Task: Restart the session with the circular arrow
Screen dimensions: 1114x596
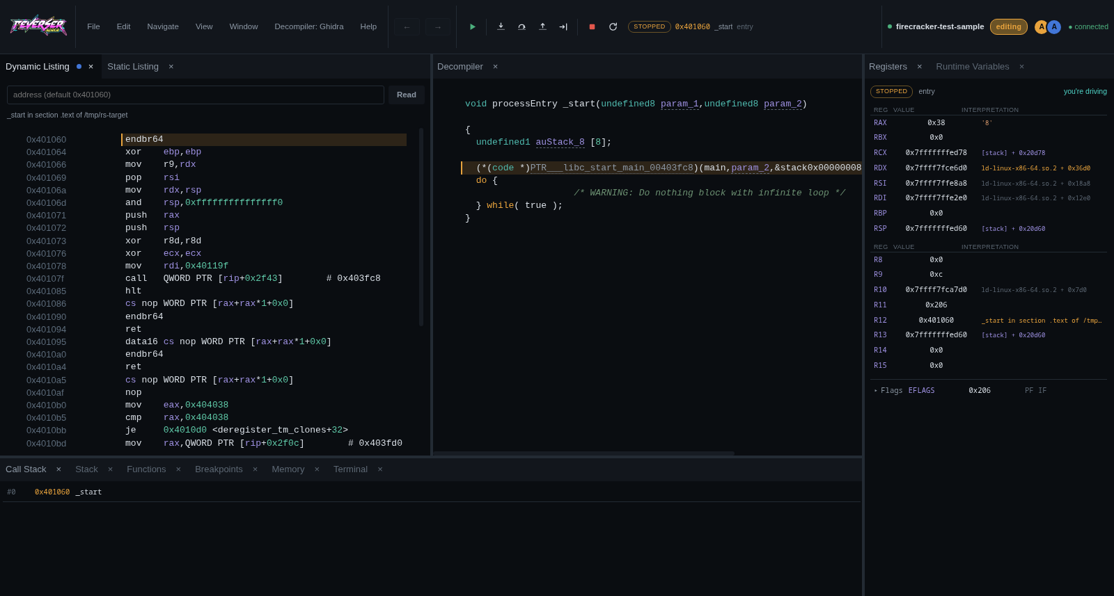Action: tap(613, 27)
